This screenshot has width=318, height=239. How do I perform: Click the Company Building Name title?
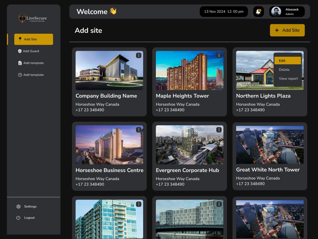point(106,96)
